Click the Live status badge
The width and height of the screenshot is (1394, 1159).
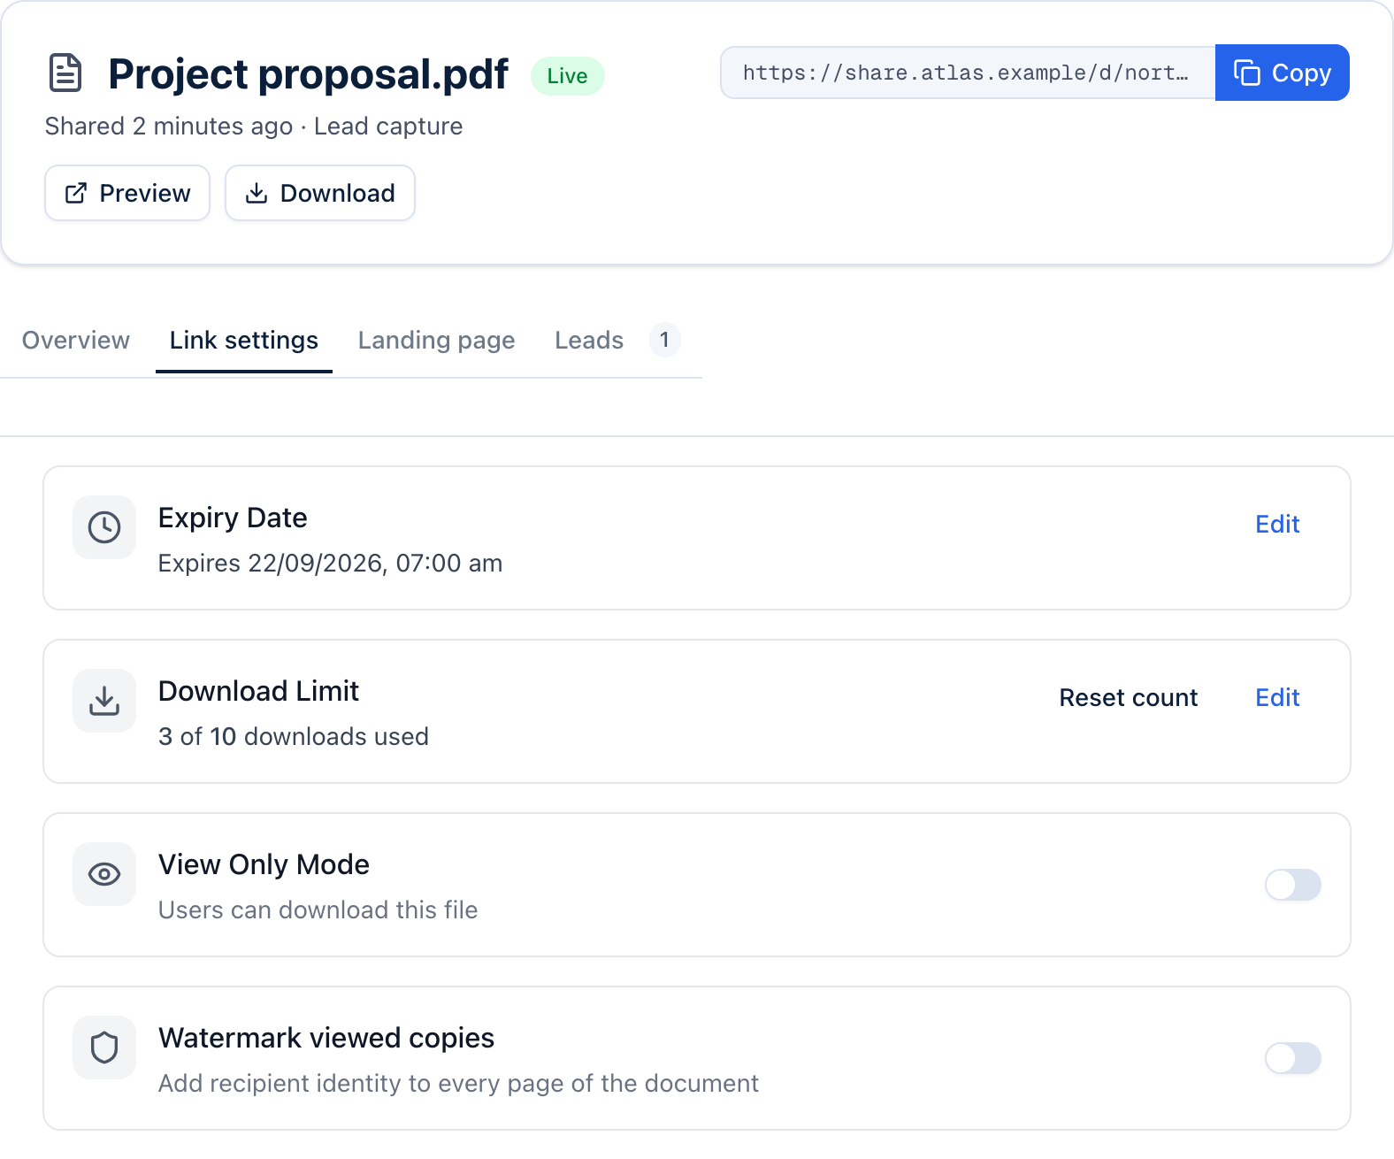click(x=567, y=76)
